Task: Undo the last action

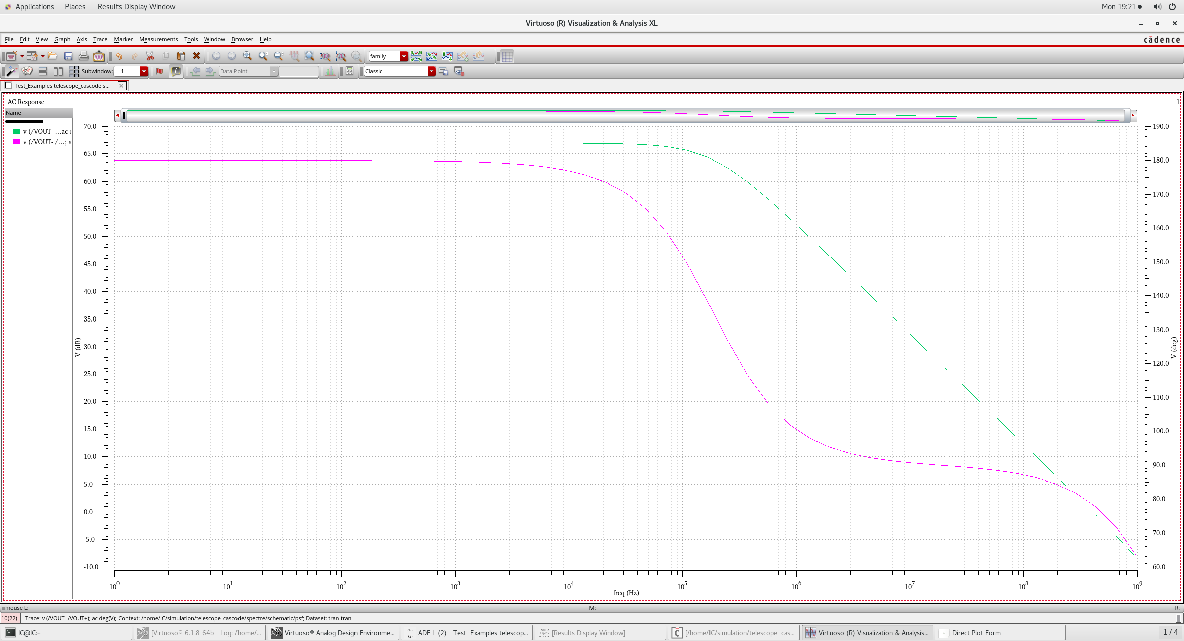Action: click(x=119, y=56)
